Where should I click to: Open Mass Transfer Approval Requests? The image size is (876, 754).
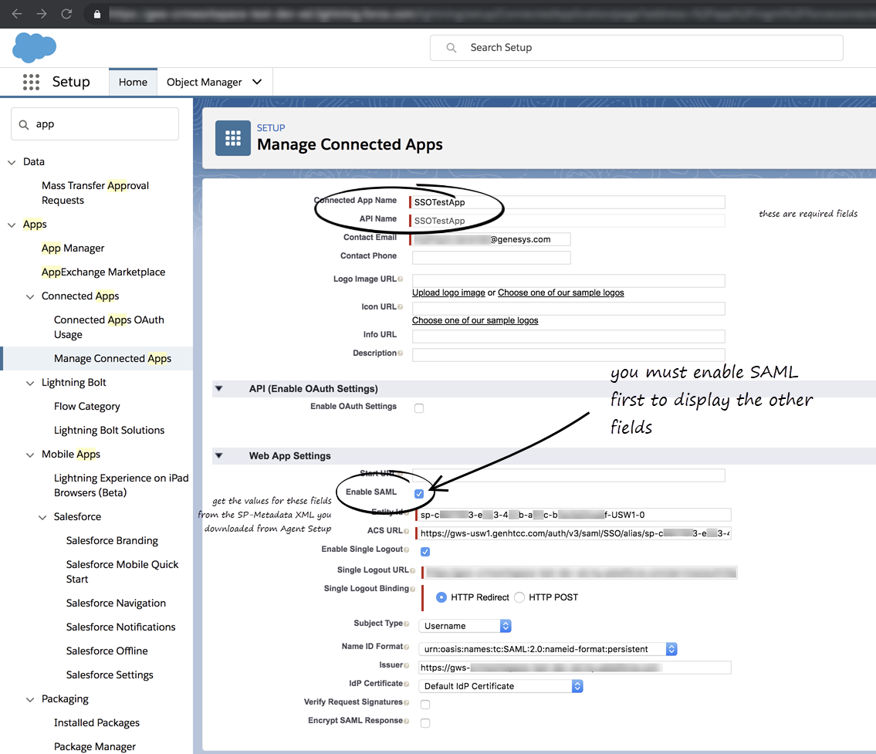pyautogui.click(x=96, y=193)
